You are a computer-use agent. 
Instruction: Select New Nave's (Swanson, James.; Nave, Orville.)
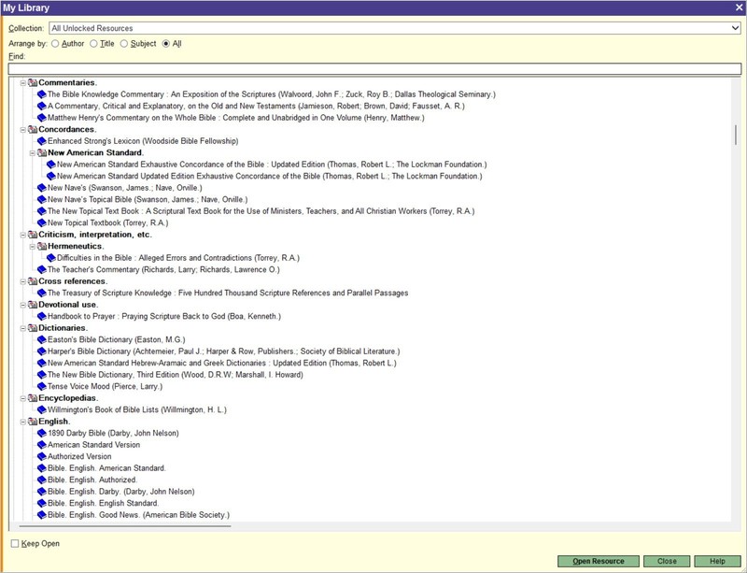(125, 188)
